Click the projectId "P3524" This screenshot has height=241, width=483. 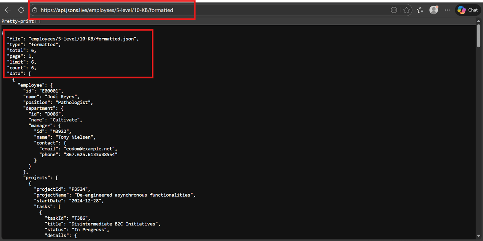79,189
